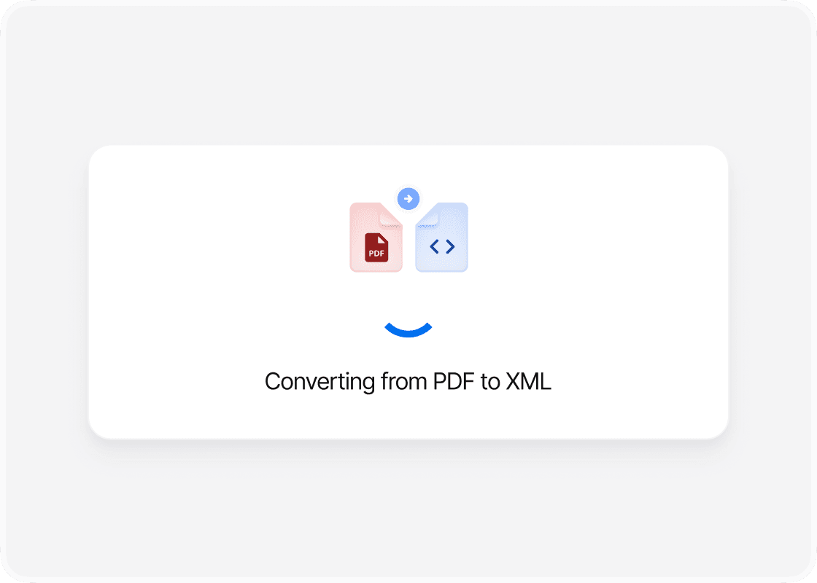The height and width of the screenshot is (583, 817).
Task: Click the folded corner of the pink document
Action: click(x=391, y=214)
